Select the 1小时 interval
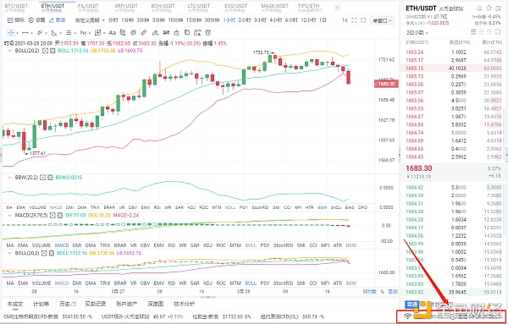The width and height of the screenshot is (508, 324). click(x=229, y=20)
